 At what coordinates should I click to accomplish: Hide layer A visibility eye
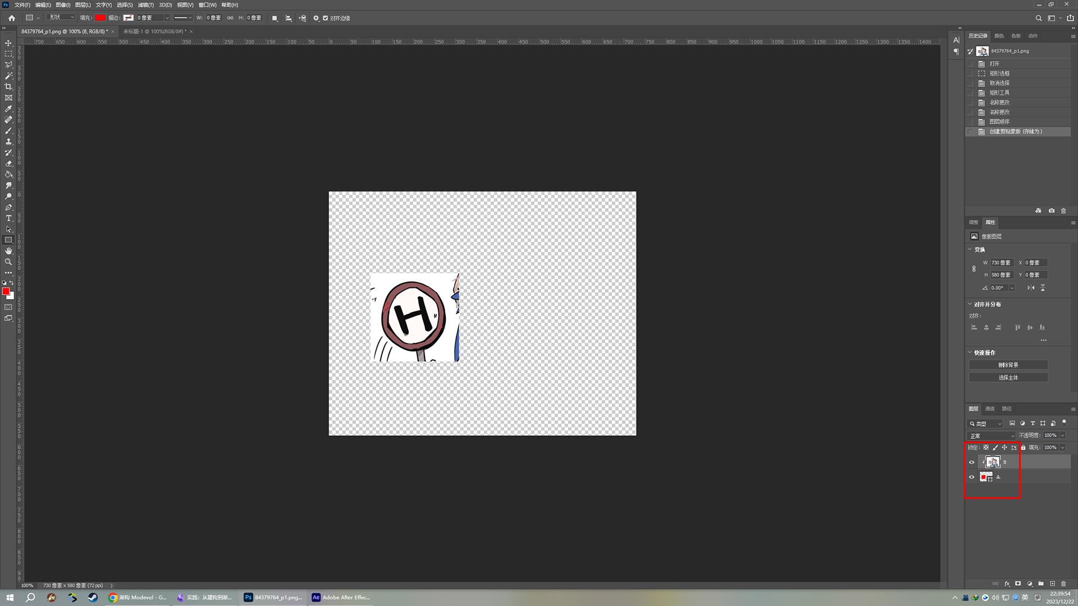[x=971, y=477]
